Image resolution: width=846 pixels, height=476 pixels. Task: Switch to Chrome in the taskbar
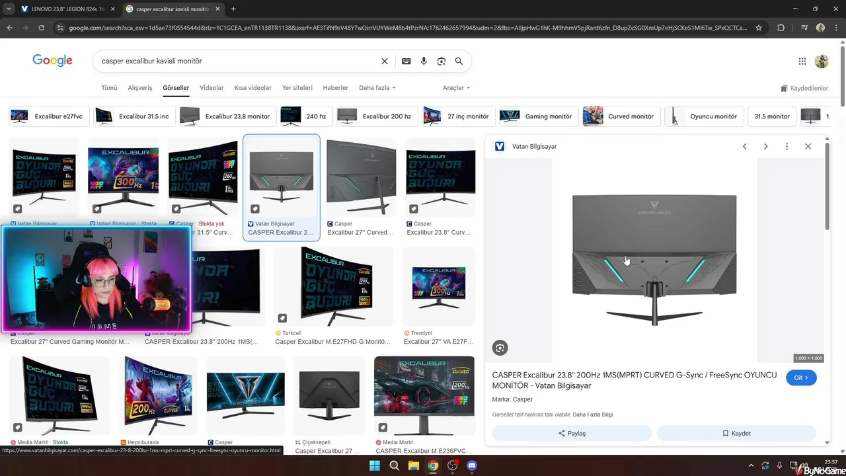point(433,465)
